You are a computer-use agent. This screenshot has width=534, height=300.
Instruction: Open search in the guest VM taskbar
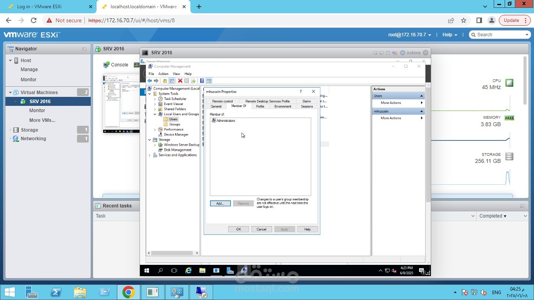160,270
